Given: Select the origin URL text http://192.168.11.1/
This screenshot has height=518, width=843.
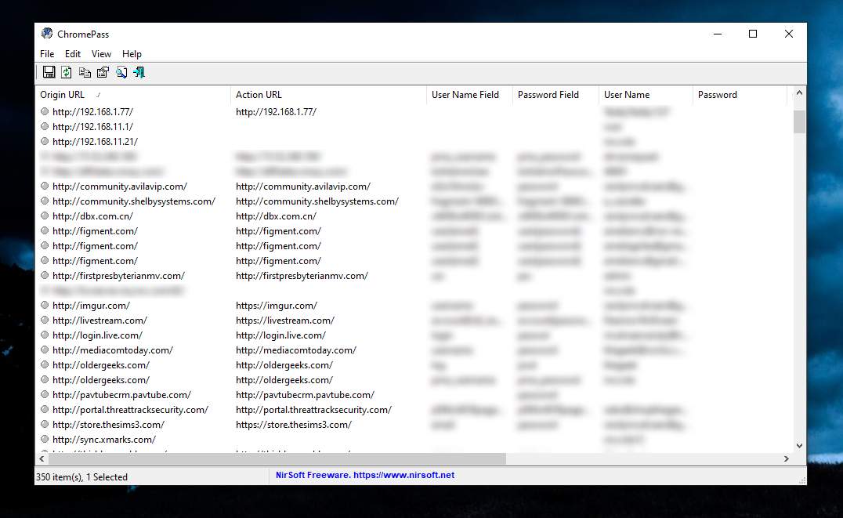Looking at the screenshot, I should click(x=92, y=126).
